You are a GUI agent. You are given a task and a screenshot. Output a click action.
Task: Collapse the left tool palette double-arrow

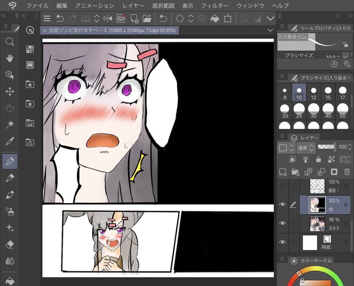4,16
